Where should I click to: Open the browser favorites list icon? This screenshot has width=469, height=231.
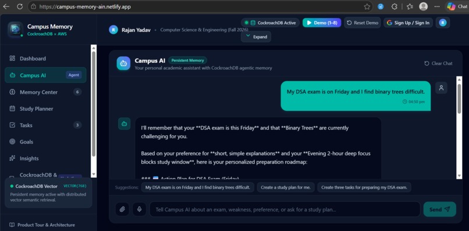pyautogui.click(x=410, y=6)
